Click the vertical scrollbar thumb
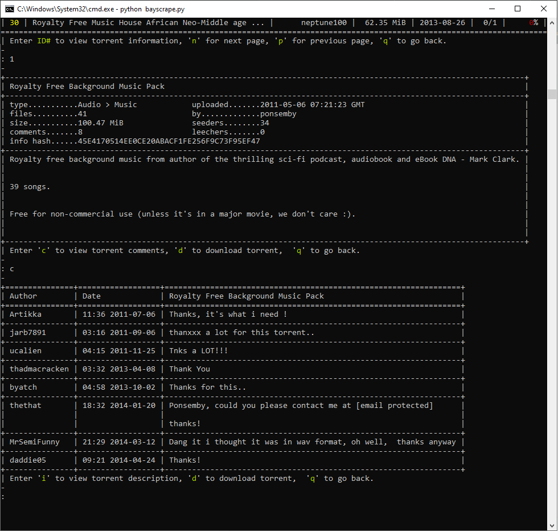The height and width of the screenshot is (531, 558). [x=552, y=94]
